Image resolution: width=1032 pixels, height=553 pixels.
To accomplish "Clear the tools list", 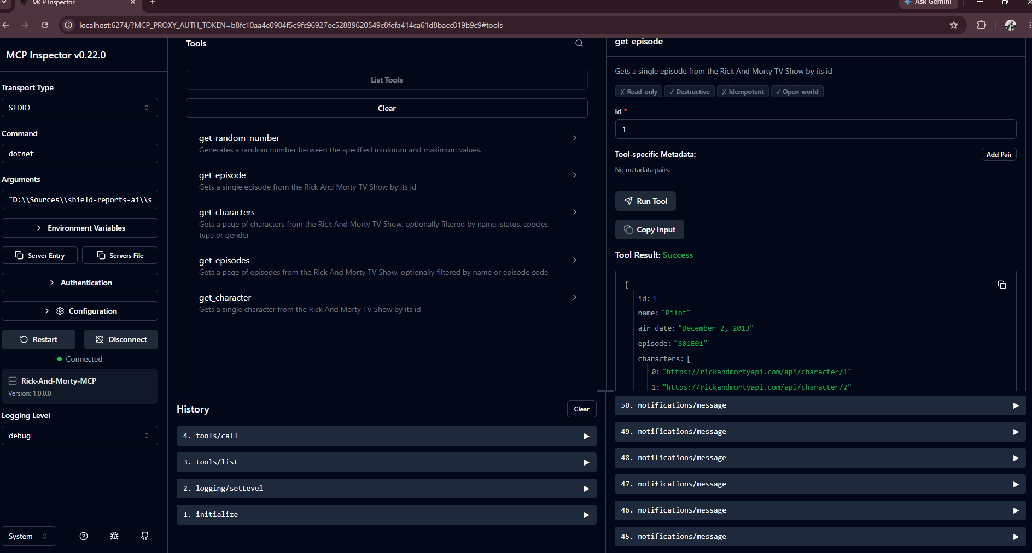I will pyautogui.click(x=387, y=108).
